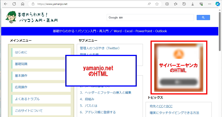The image size is (222, 117).
Task: Open the downloads icon
Action: pyautogui.click(x=192, y=4)
